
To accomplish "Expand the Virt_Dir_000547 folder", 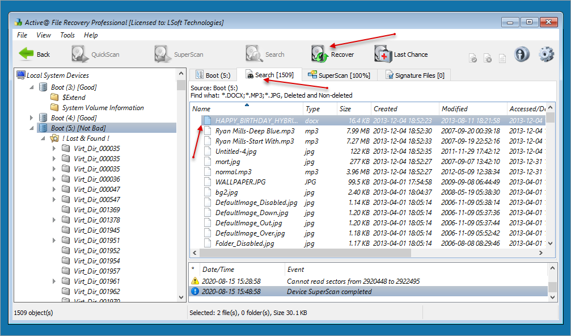I will [54, 199].
